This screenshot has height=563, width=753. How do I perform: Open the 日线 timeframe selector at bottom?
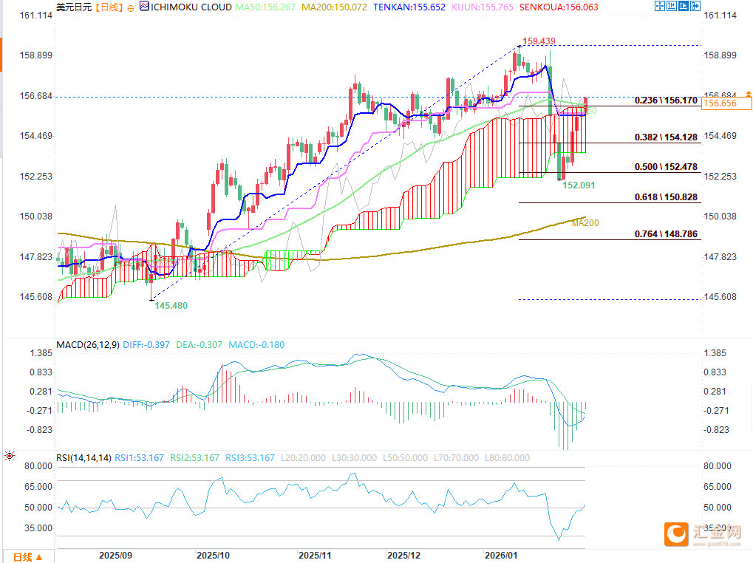tap(27, 557)
